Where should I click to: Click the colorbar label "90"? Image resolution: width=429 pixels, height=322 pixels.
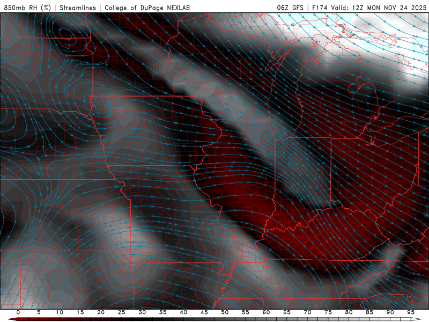click(x=390, y=312)
